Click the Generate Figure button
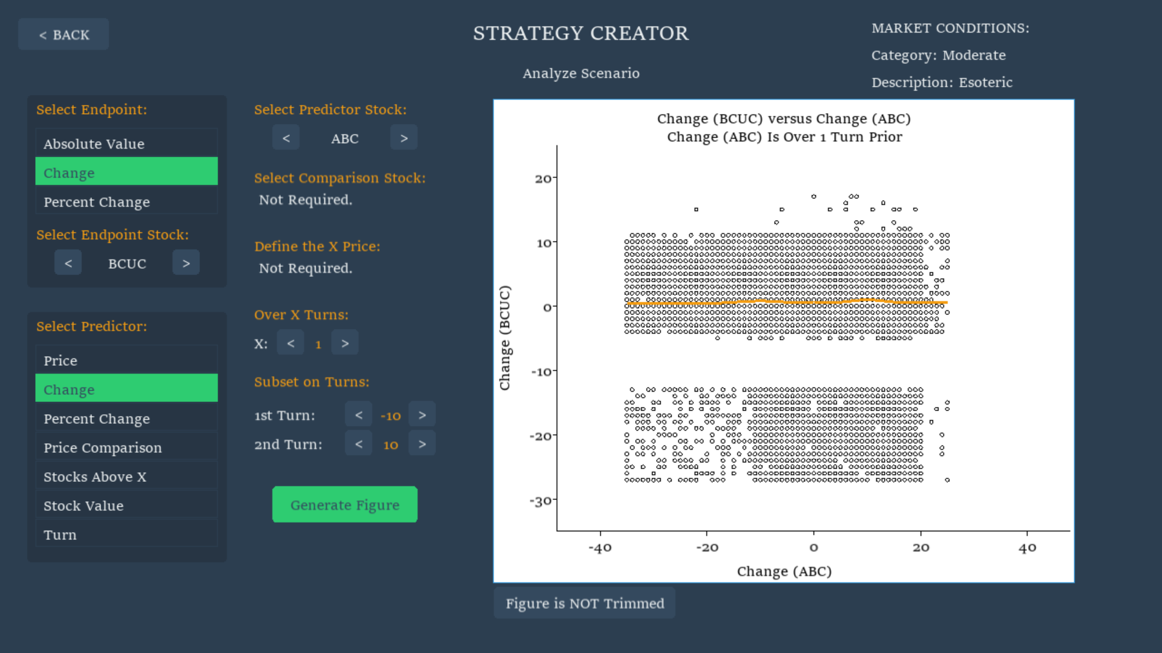This screenshot has height=653, width=1162. [345, 504]
